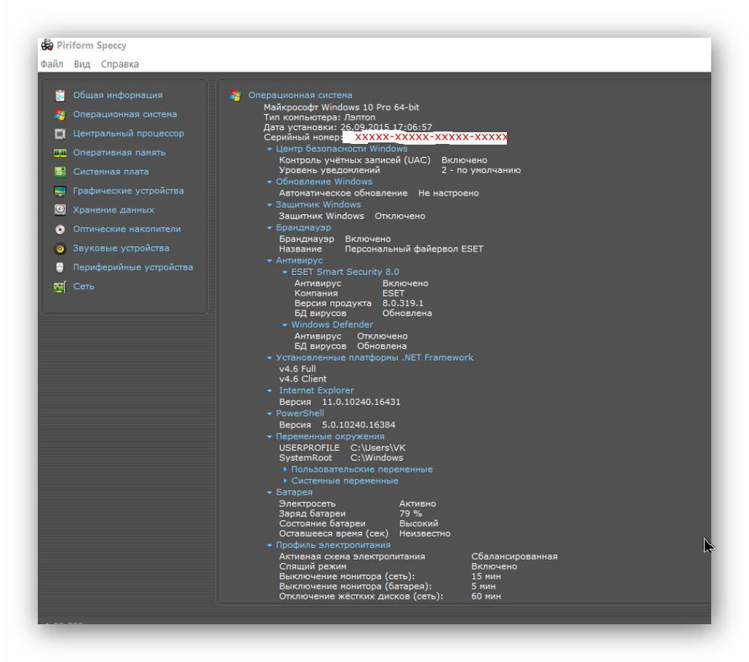Click the v4.6 Client entry
The height and width of the screenshot is (662, 749).
303,379
